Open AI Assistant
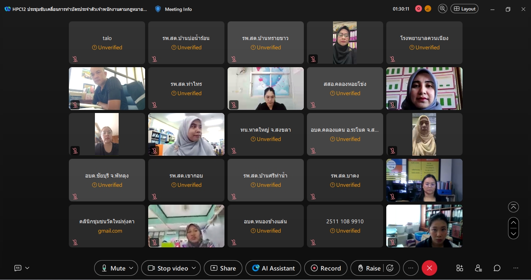531x280 pixels. click(x=273, y=268)
